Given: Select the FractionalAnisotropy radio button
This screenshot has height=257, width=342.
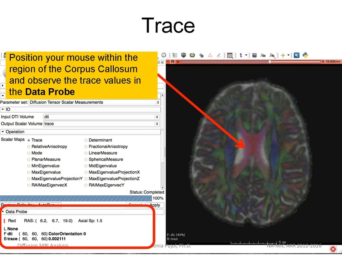Looking at the screenshot, I should 86,146.
